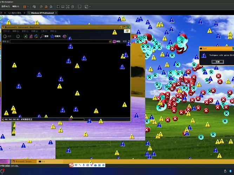Click the Internet Explorer refresh icon
Viewport: 234px width, 175px height.
tap(31, 36)
